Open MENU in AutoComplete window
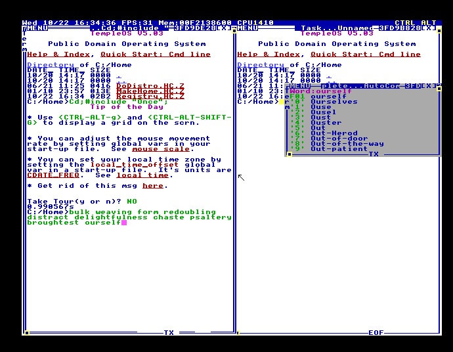The height and width of the screenshot is (352, 453). tap(300, 86)
